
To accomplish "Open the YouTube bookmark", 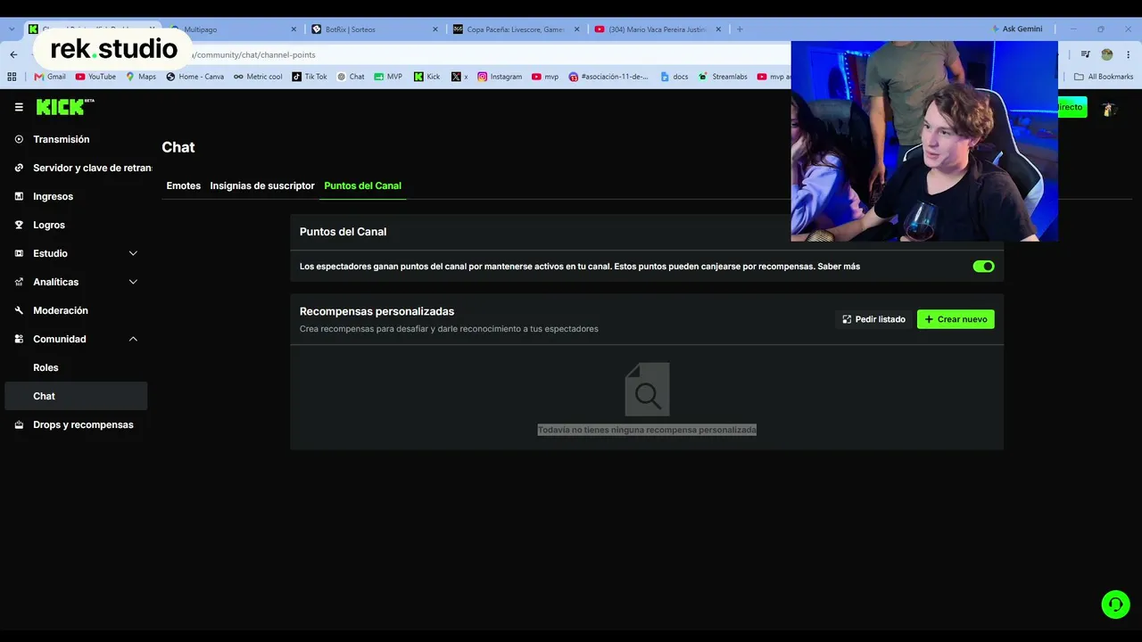I will (x=95, y=77).
